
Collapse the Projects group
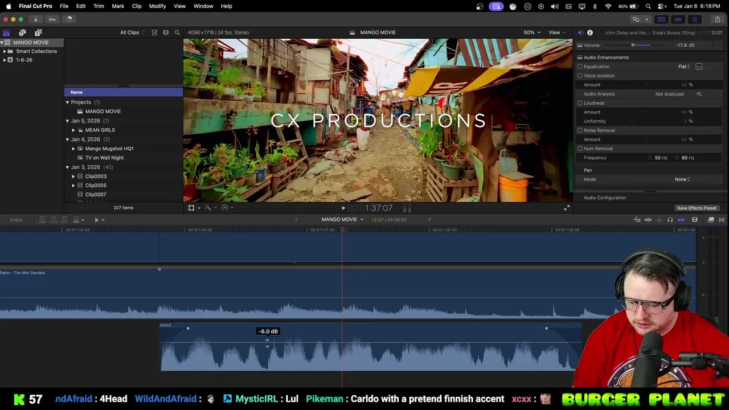pos(67,102)
